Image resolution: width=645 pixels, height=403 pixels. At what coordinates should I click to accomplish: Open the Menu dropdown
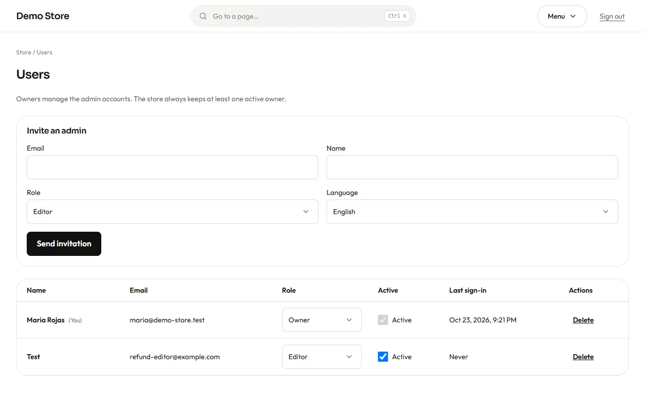[562, 16]
